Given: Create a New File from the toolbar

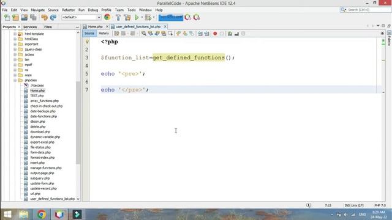Looking at the screenshot, I should [x=7, y=17].
